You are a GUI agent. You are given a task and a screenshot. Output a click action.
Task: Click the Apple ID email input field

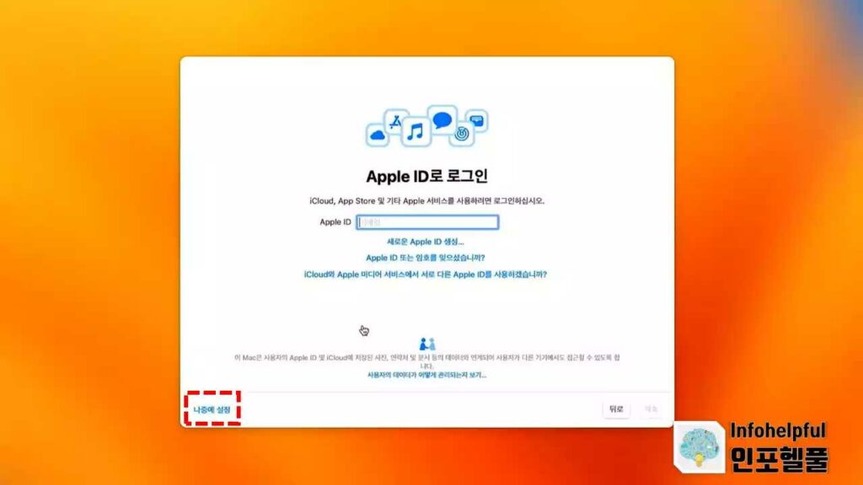point(427,222)
